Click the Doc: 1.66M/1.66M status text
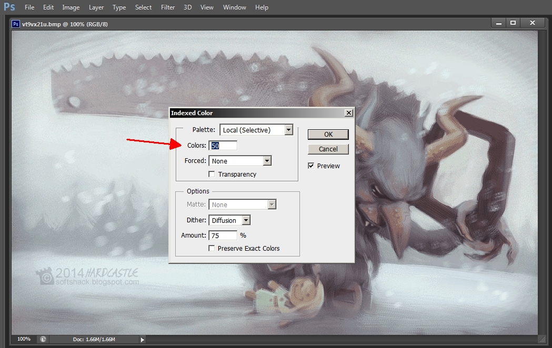Screen dimensions: 552x348 click(x=94, y=339)
